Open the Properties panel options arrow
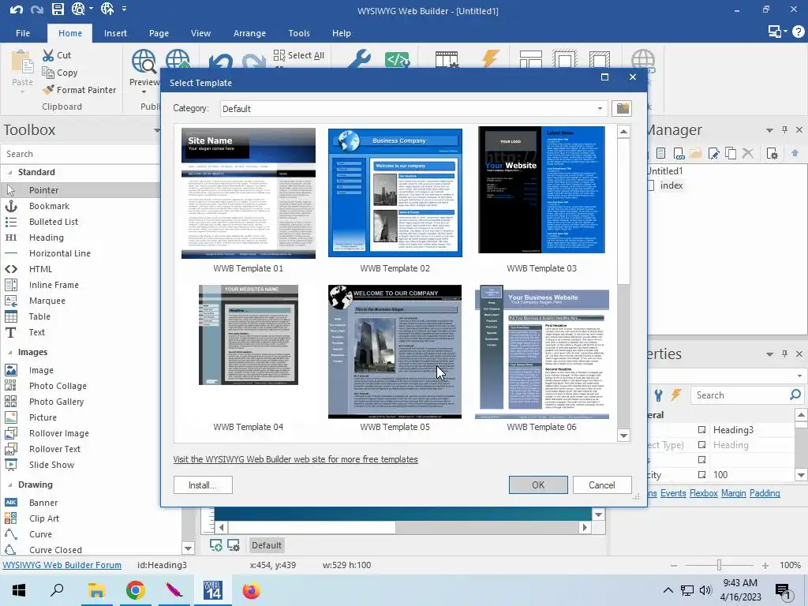This screenshot has width=808, height=606. [x=769, y=354]
